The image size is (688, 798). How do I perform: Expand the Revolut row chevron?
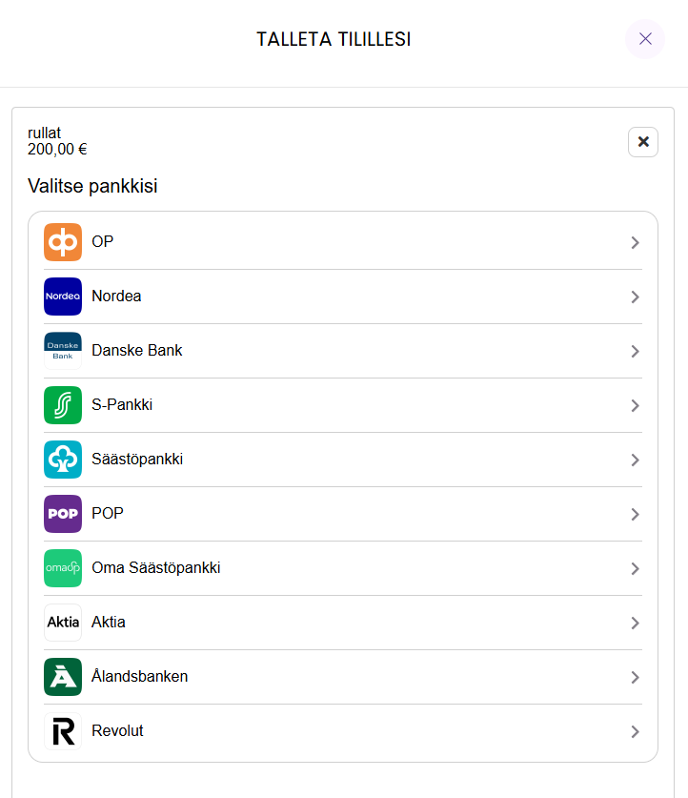[x=635, y=731]
